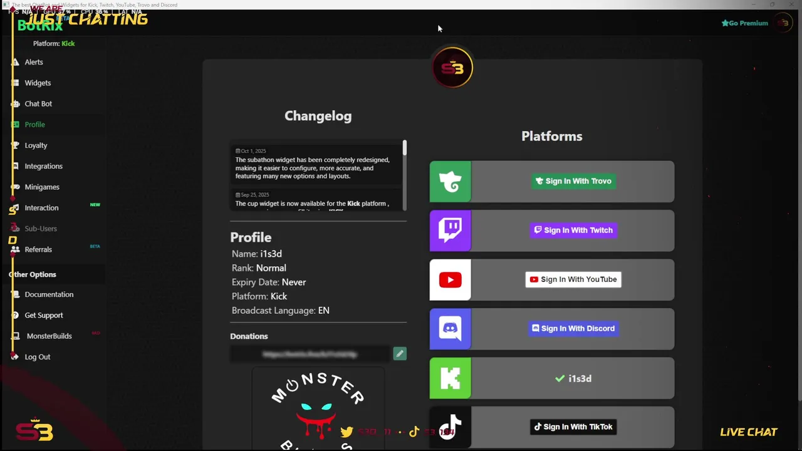Click the pencil edit icon under Donations
The width and height of the screenshot is (802, 451).
tap(400, 354)
